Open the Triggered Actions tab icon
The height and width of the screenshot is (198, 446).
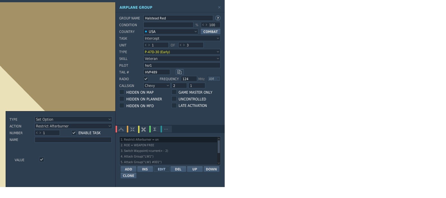pos(144,129)
